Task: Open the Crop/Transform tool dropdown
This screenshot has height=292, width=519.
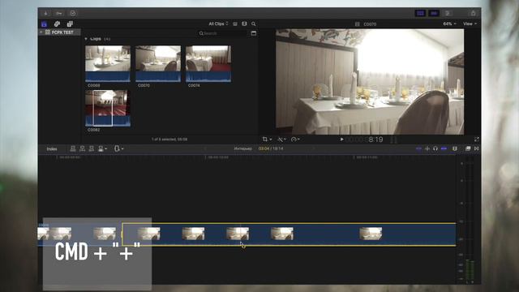Action: point(267,140)
